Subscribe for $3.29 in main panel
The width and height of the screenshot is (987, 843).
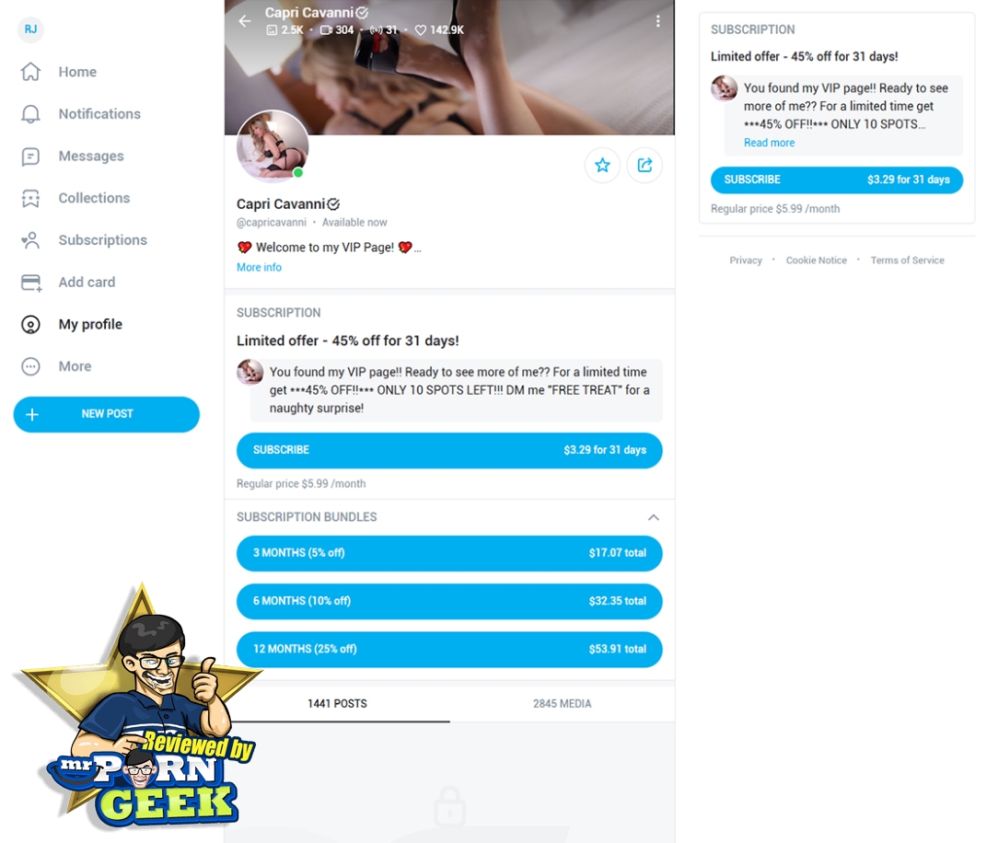point(449,450)
